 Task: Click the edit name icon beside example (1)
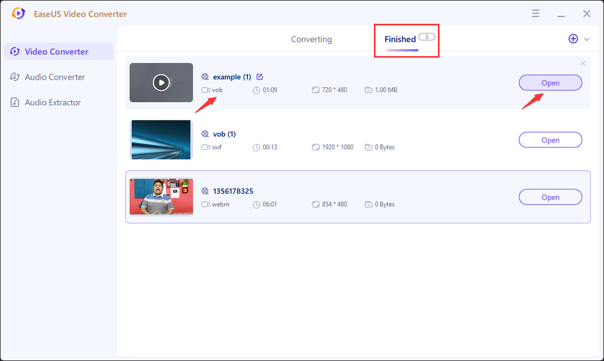point(260,77)
